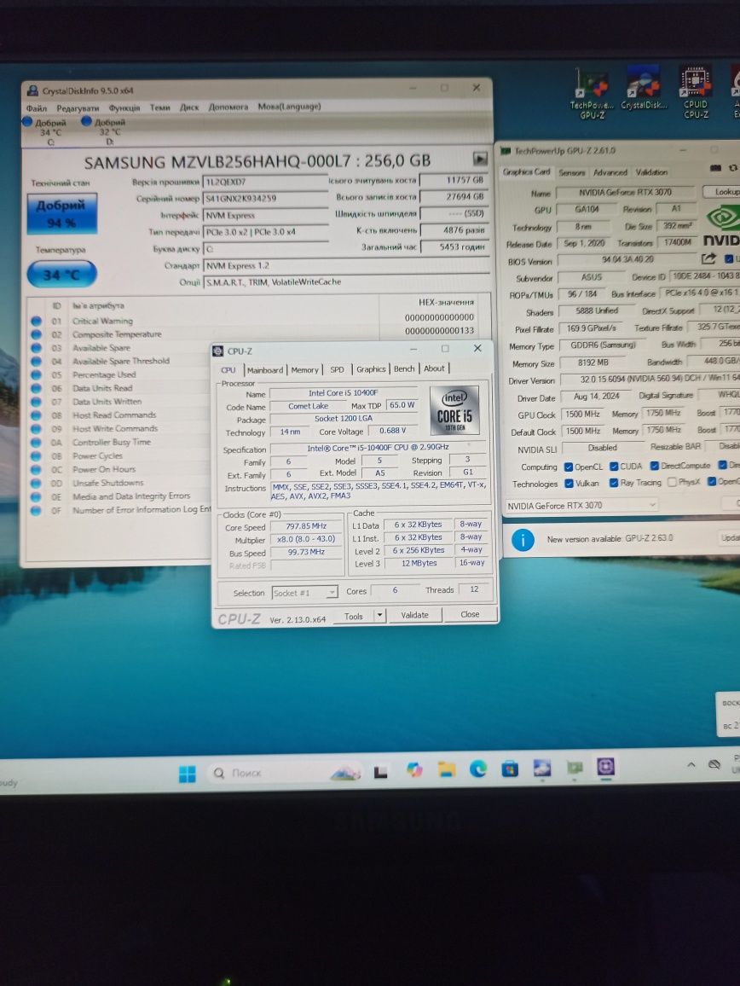Click blue status circle for Critical Warning
The width and height of the screenshot is (740, 986).
[37, 322]
